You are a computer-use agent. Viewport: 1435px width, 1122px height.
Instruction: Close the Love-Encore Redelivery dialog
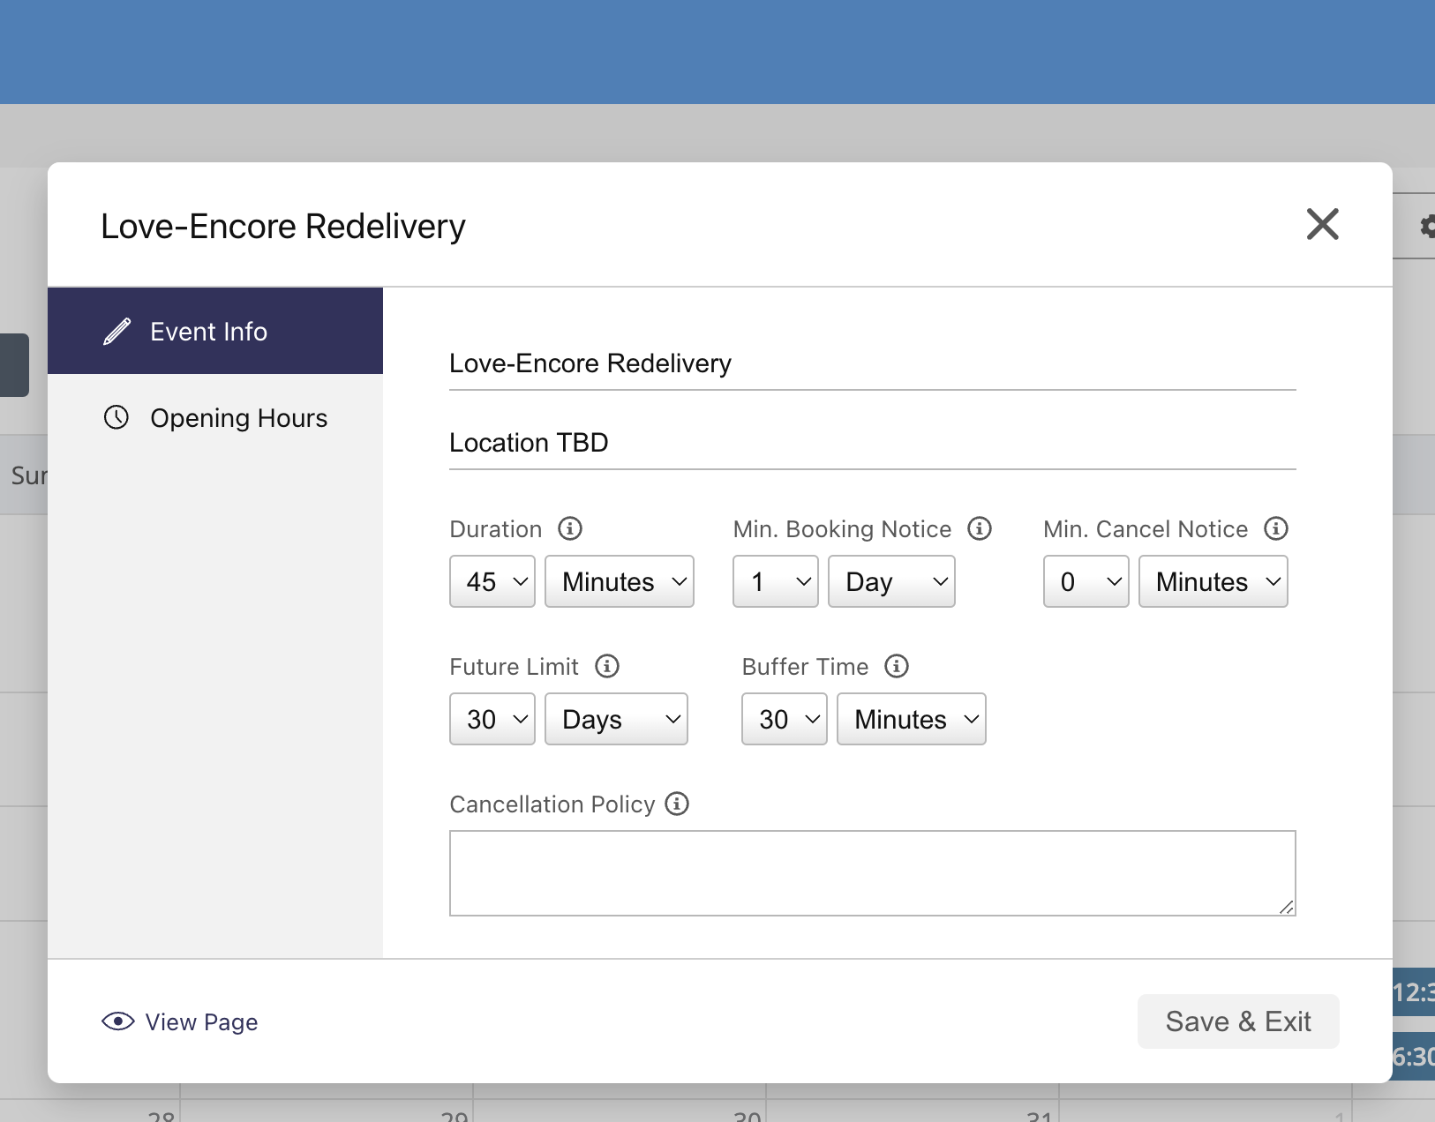coord(1322,224)
